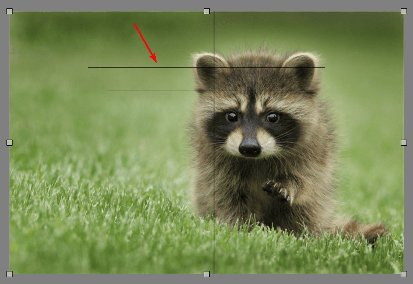413x284 pixels.
Task: Select the middle-left transform edge handle
Action: pos(10,143)
